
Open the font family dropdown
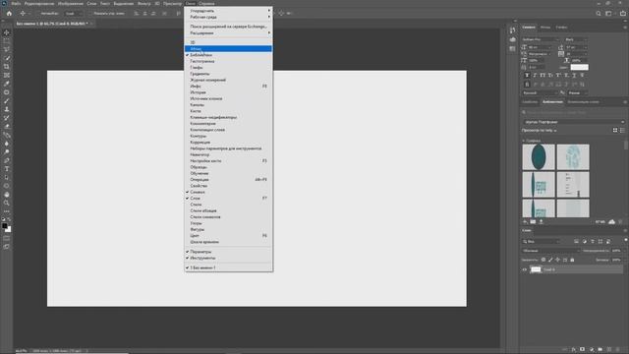tap(541, 39)
